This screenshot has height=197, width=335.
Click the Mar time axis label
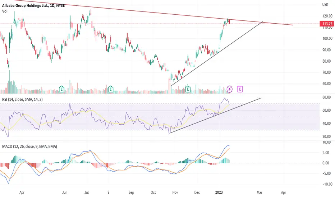(260, 193)
